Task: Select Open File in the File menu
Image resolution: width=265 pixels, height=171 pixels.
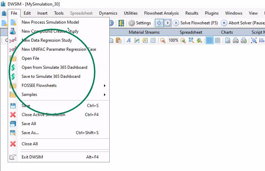Action: 58,58
